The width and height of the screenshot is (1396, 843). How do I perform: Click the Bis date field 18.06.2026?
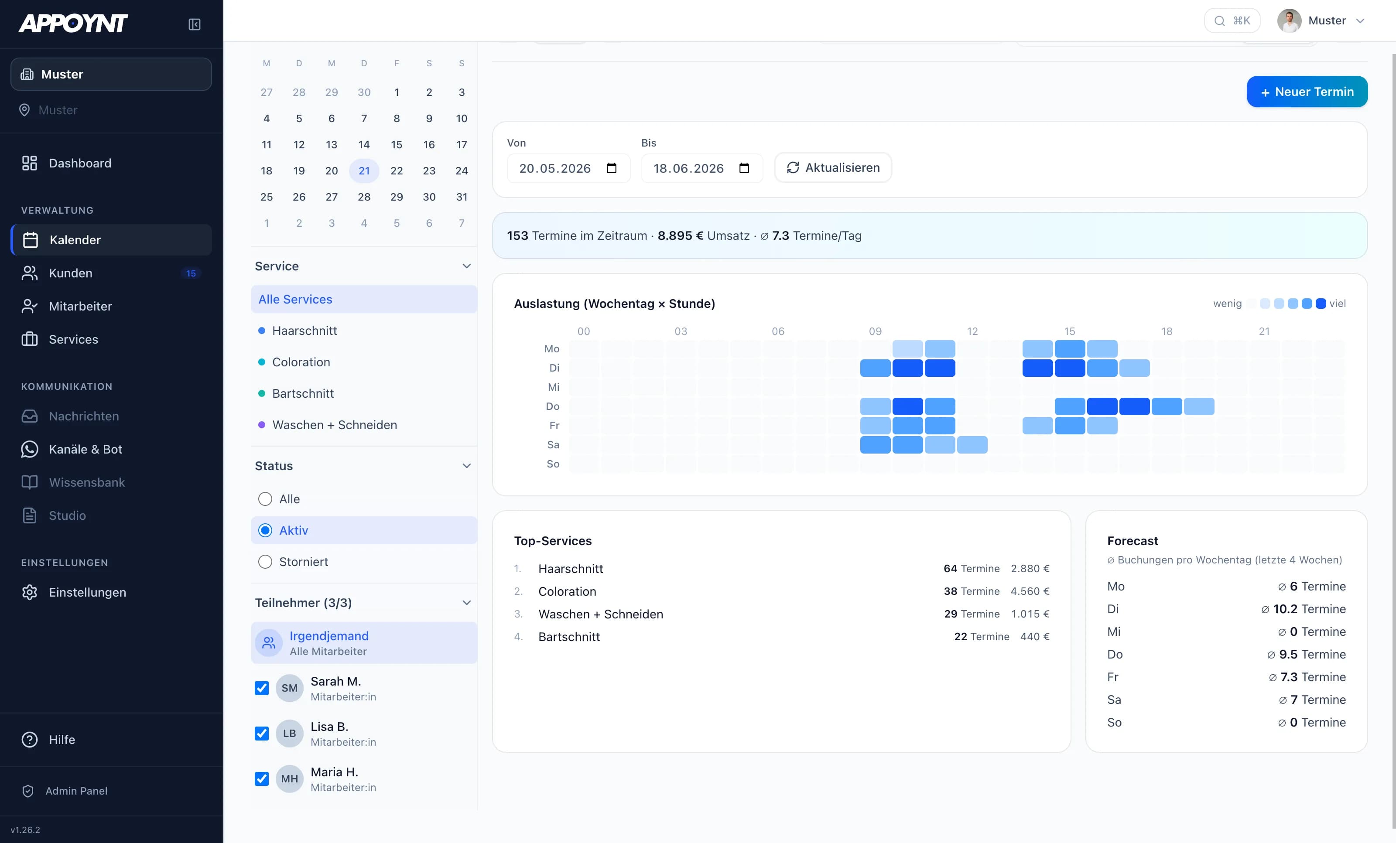(x=701, y=168)
